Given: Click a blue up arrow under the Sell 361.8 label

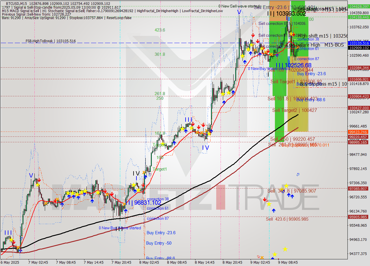Looking at the screenshot, I should tap(288, 195).
